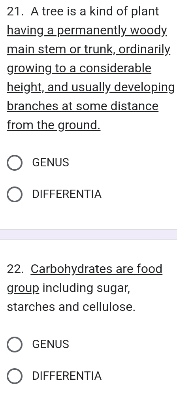Click the text 'including sugar,'
Screen dimensions: 177x405
coord(86,288)
